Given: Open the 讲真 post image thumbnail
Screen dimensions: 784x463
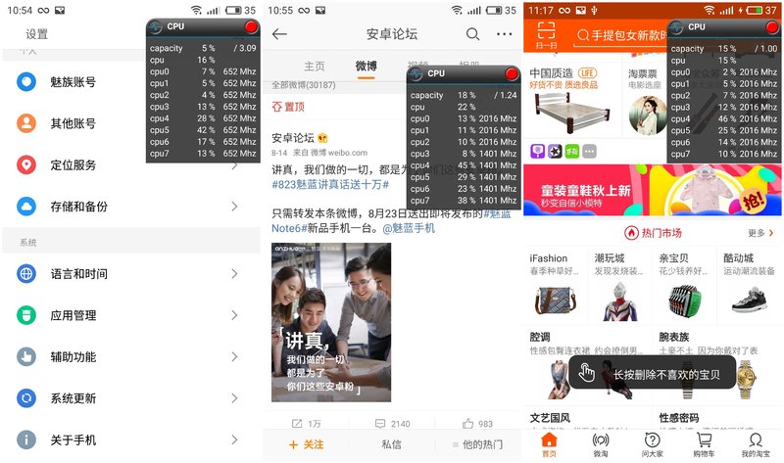Looking at the screenshot, I should click(331, 322).
